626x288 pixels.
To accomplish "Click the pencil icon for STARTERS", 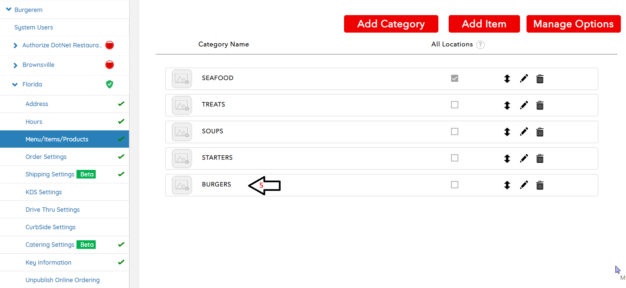I will 524,158.
